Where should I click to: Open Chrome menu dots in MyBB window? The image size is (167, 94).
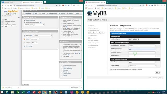tap(164, 5)
